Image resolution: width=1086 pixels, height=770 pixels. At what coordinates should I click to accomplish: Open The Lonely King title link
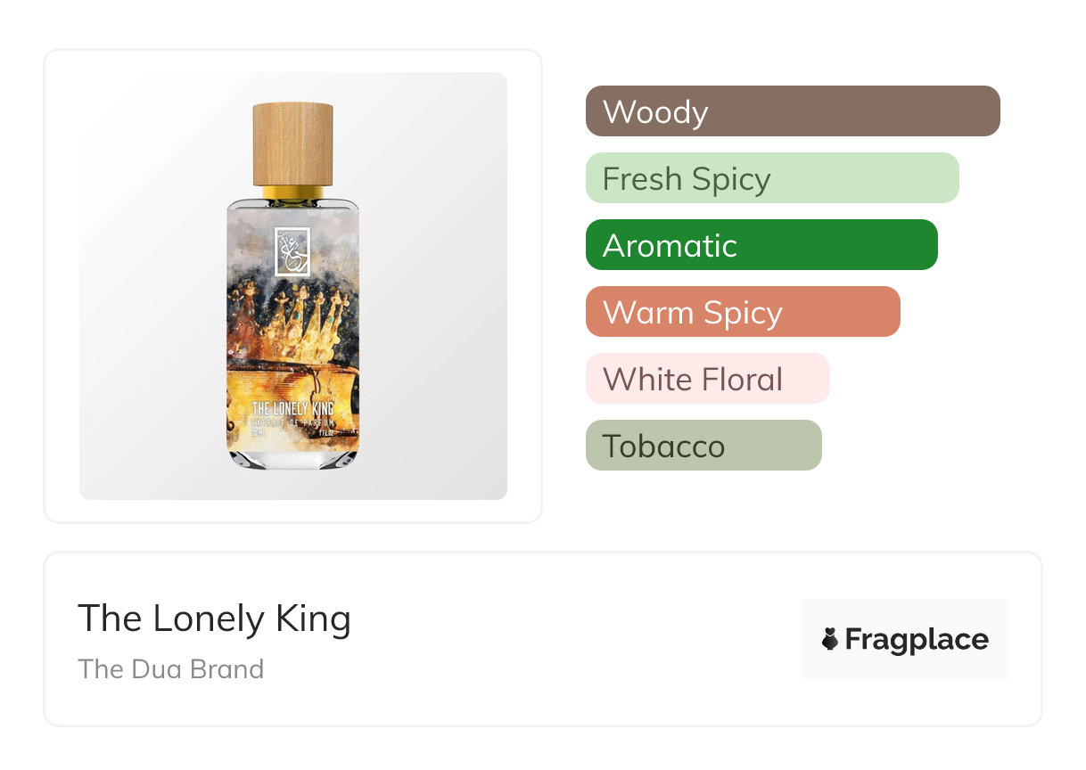[x=214, y=618]
